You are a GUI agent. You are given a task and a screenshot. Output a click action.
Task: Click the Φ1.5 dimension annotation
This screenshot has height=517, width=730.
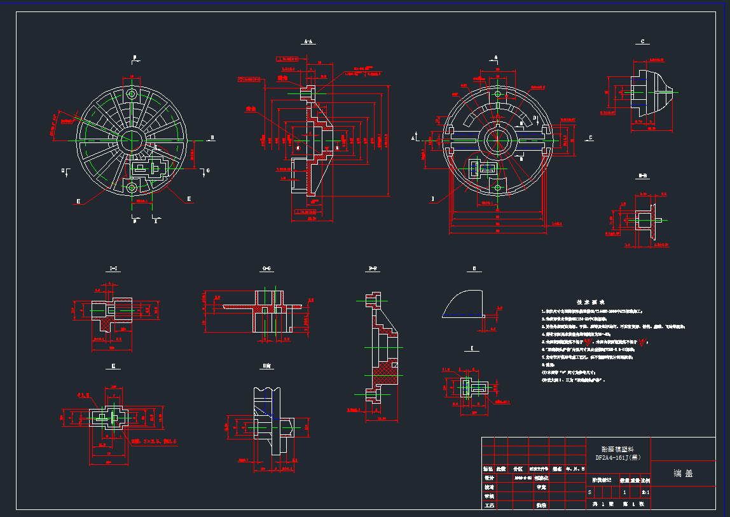click(x=83, y=394)
